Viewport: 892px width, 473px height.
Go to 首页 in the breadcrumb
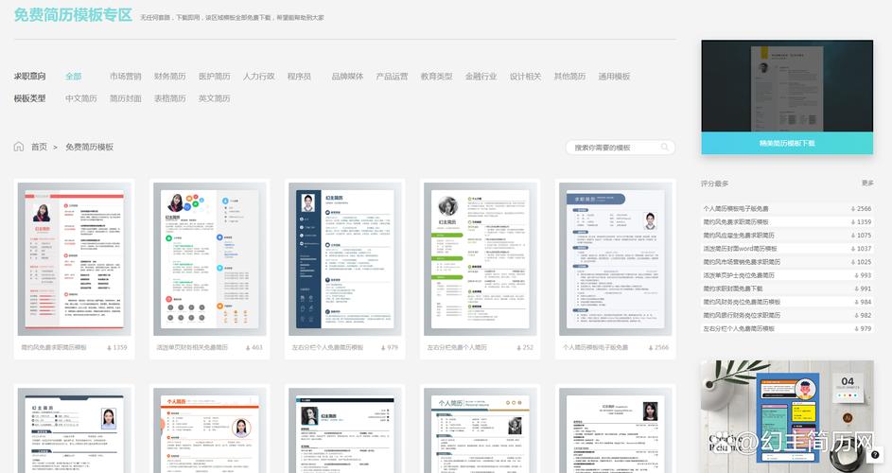coord(39,147)
